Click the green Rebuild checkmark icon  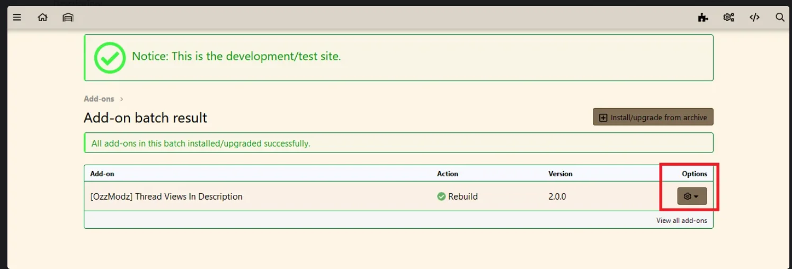pos(441,196)
